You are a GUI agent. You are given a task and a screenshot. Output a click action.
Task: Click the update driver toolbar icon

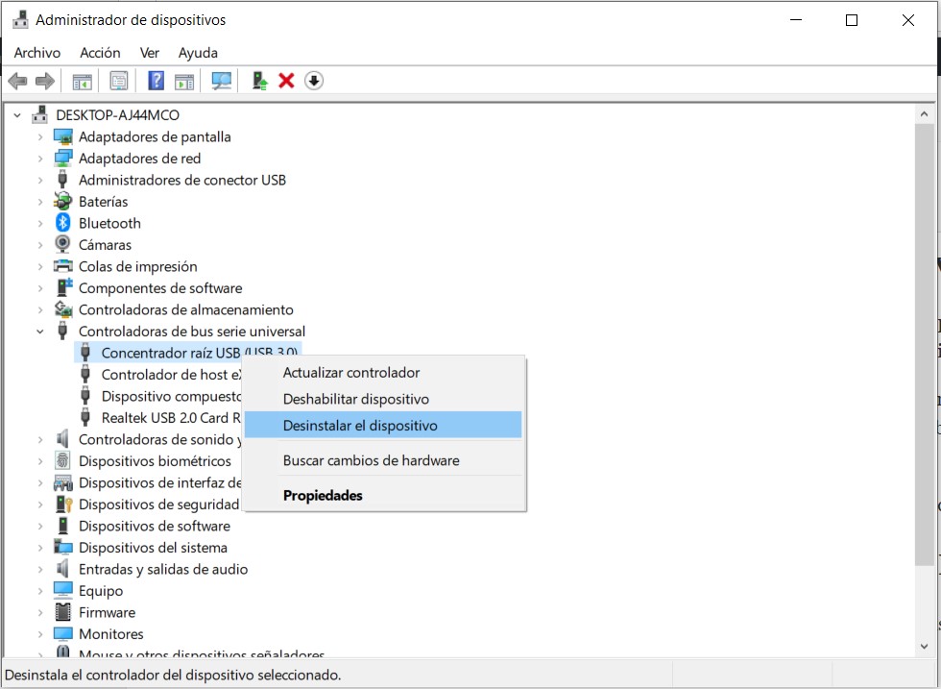point(259,81)
